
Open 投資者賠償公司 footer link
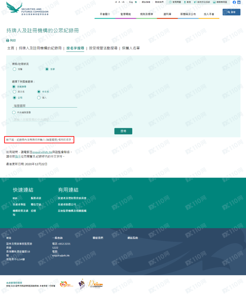[x=67, y=204]
